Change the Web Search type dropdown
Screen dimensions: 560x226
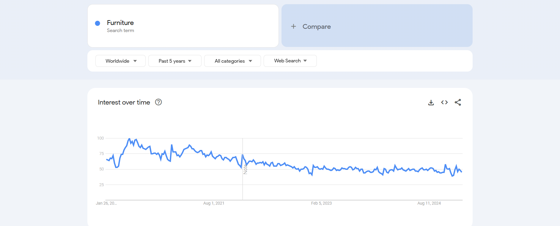tap(290, 61)
